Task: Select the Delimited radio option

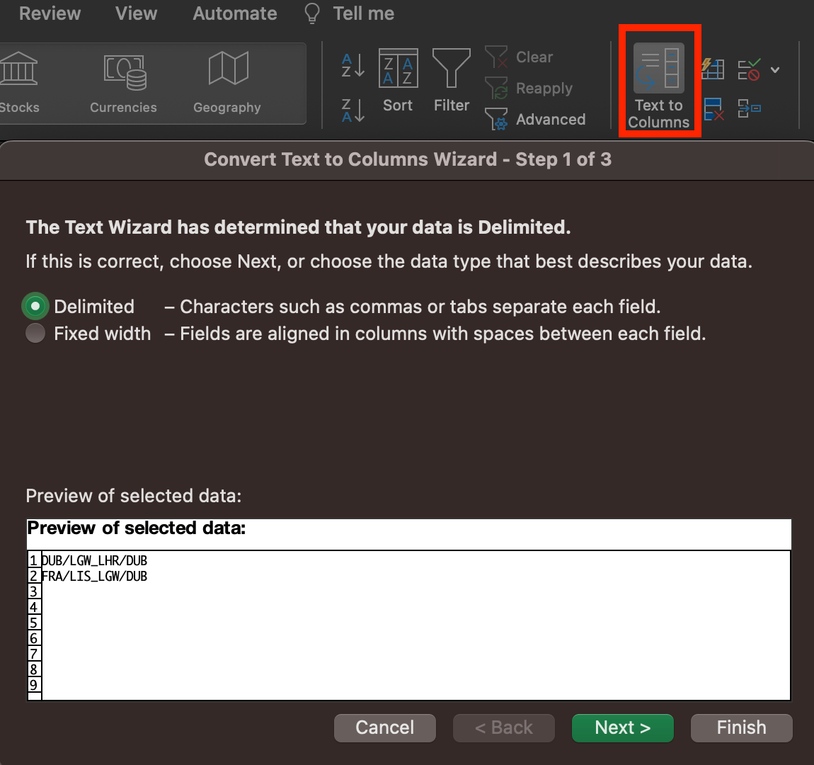Action: pos(35,307)
